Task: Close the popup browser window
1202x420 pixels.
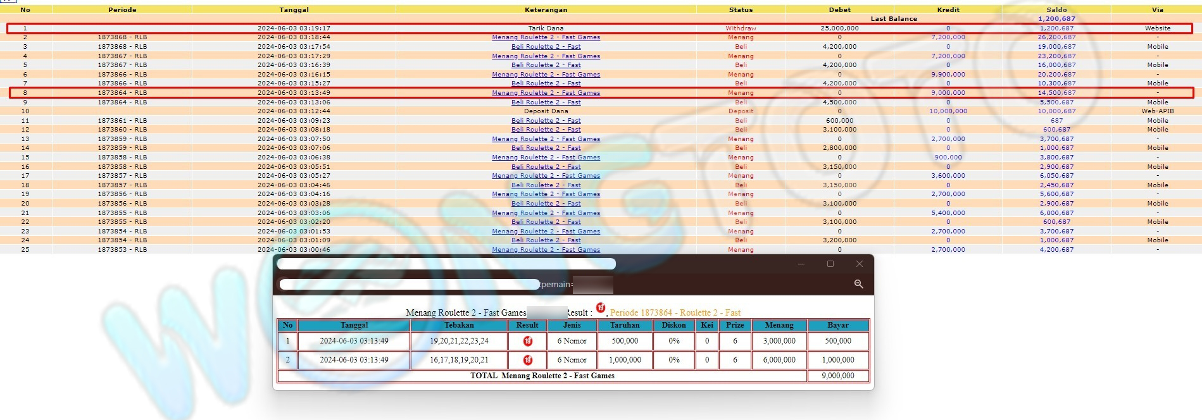Action: point(859,264)
